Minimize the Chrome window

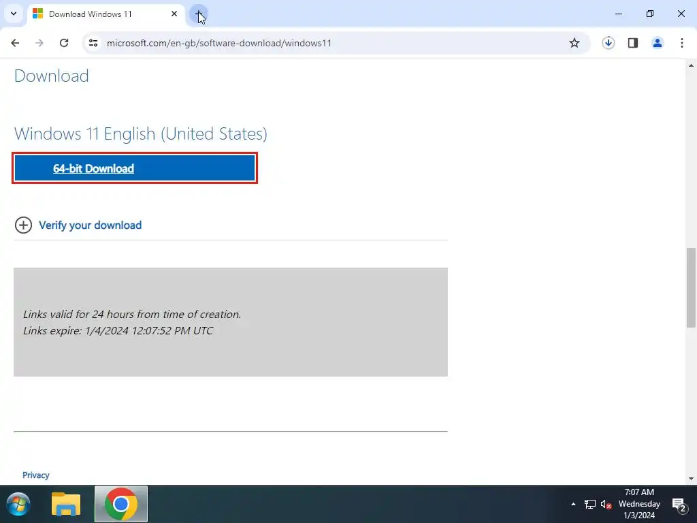pyautogui.click(x=618, y=14)
